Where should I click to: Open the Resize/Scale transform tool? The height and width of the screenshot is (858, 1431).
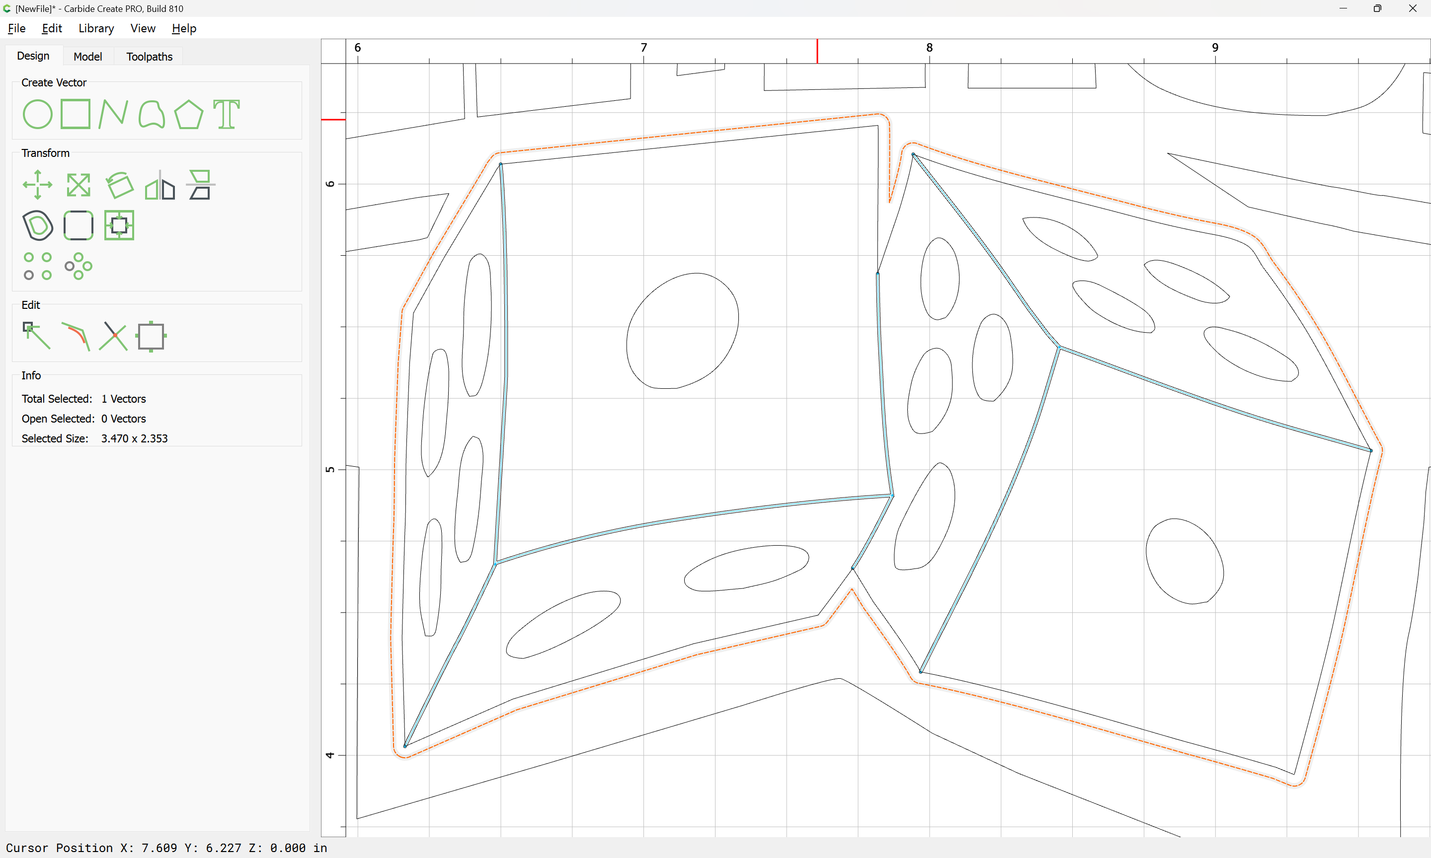pos(78,185)
